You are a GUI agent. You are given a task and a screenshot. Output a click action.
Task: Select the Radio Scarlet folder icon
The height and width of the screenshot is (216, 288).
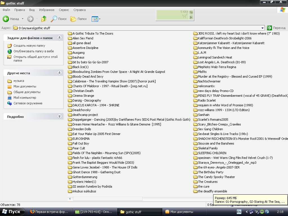click(x=195, y=100)
